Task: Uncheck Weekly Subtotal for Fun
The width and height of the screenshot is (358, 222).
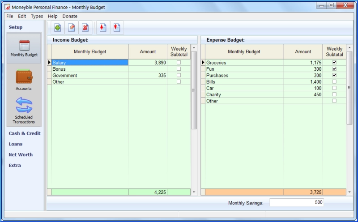Action: tap(334, 69)
